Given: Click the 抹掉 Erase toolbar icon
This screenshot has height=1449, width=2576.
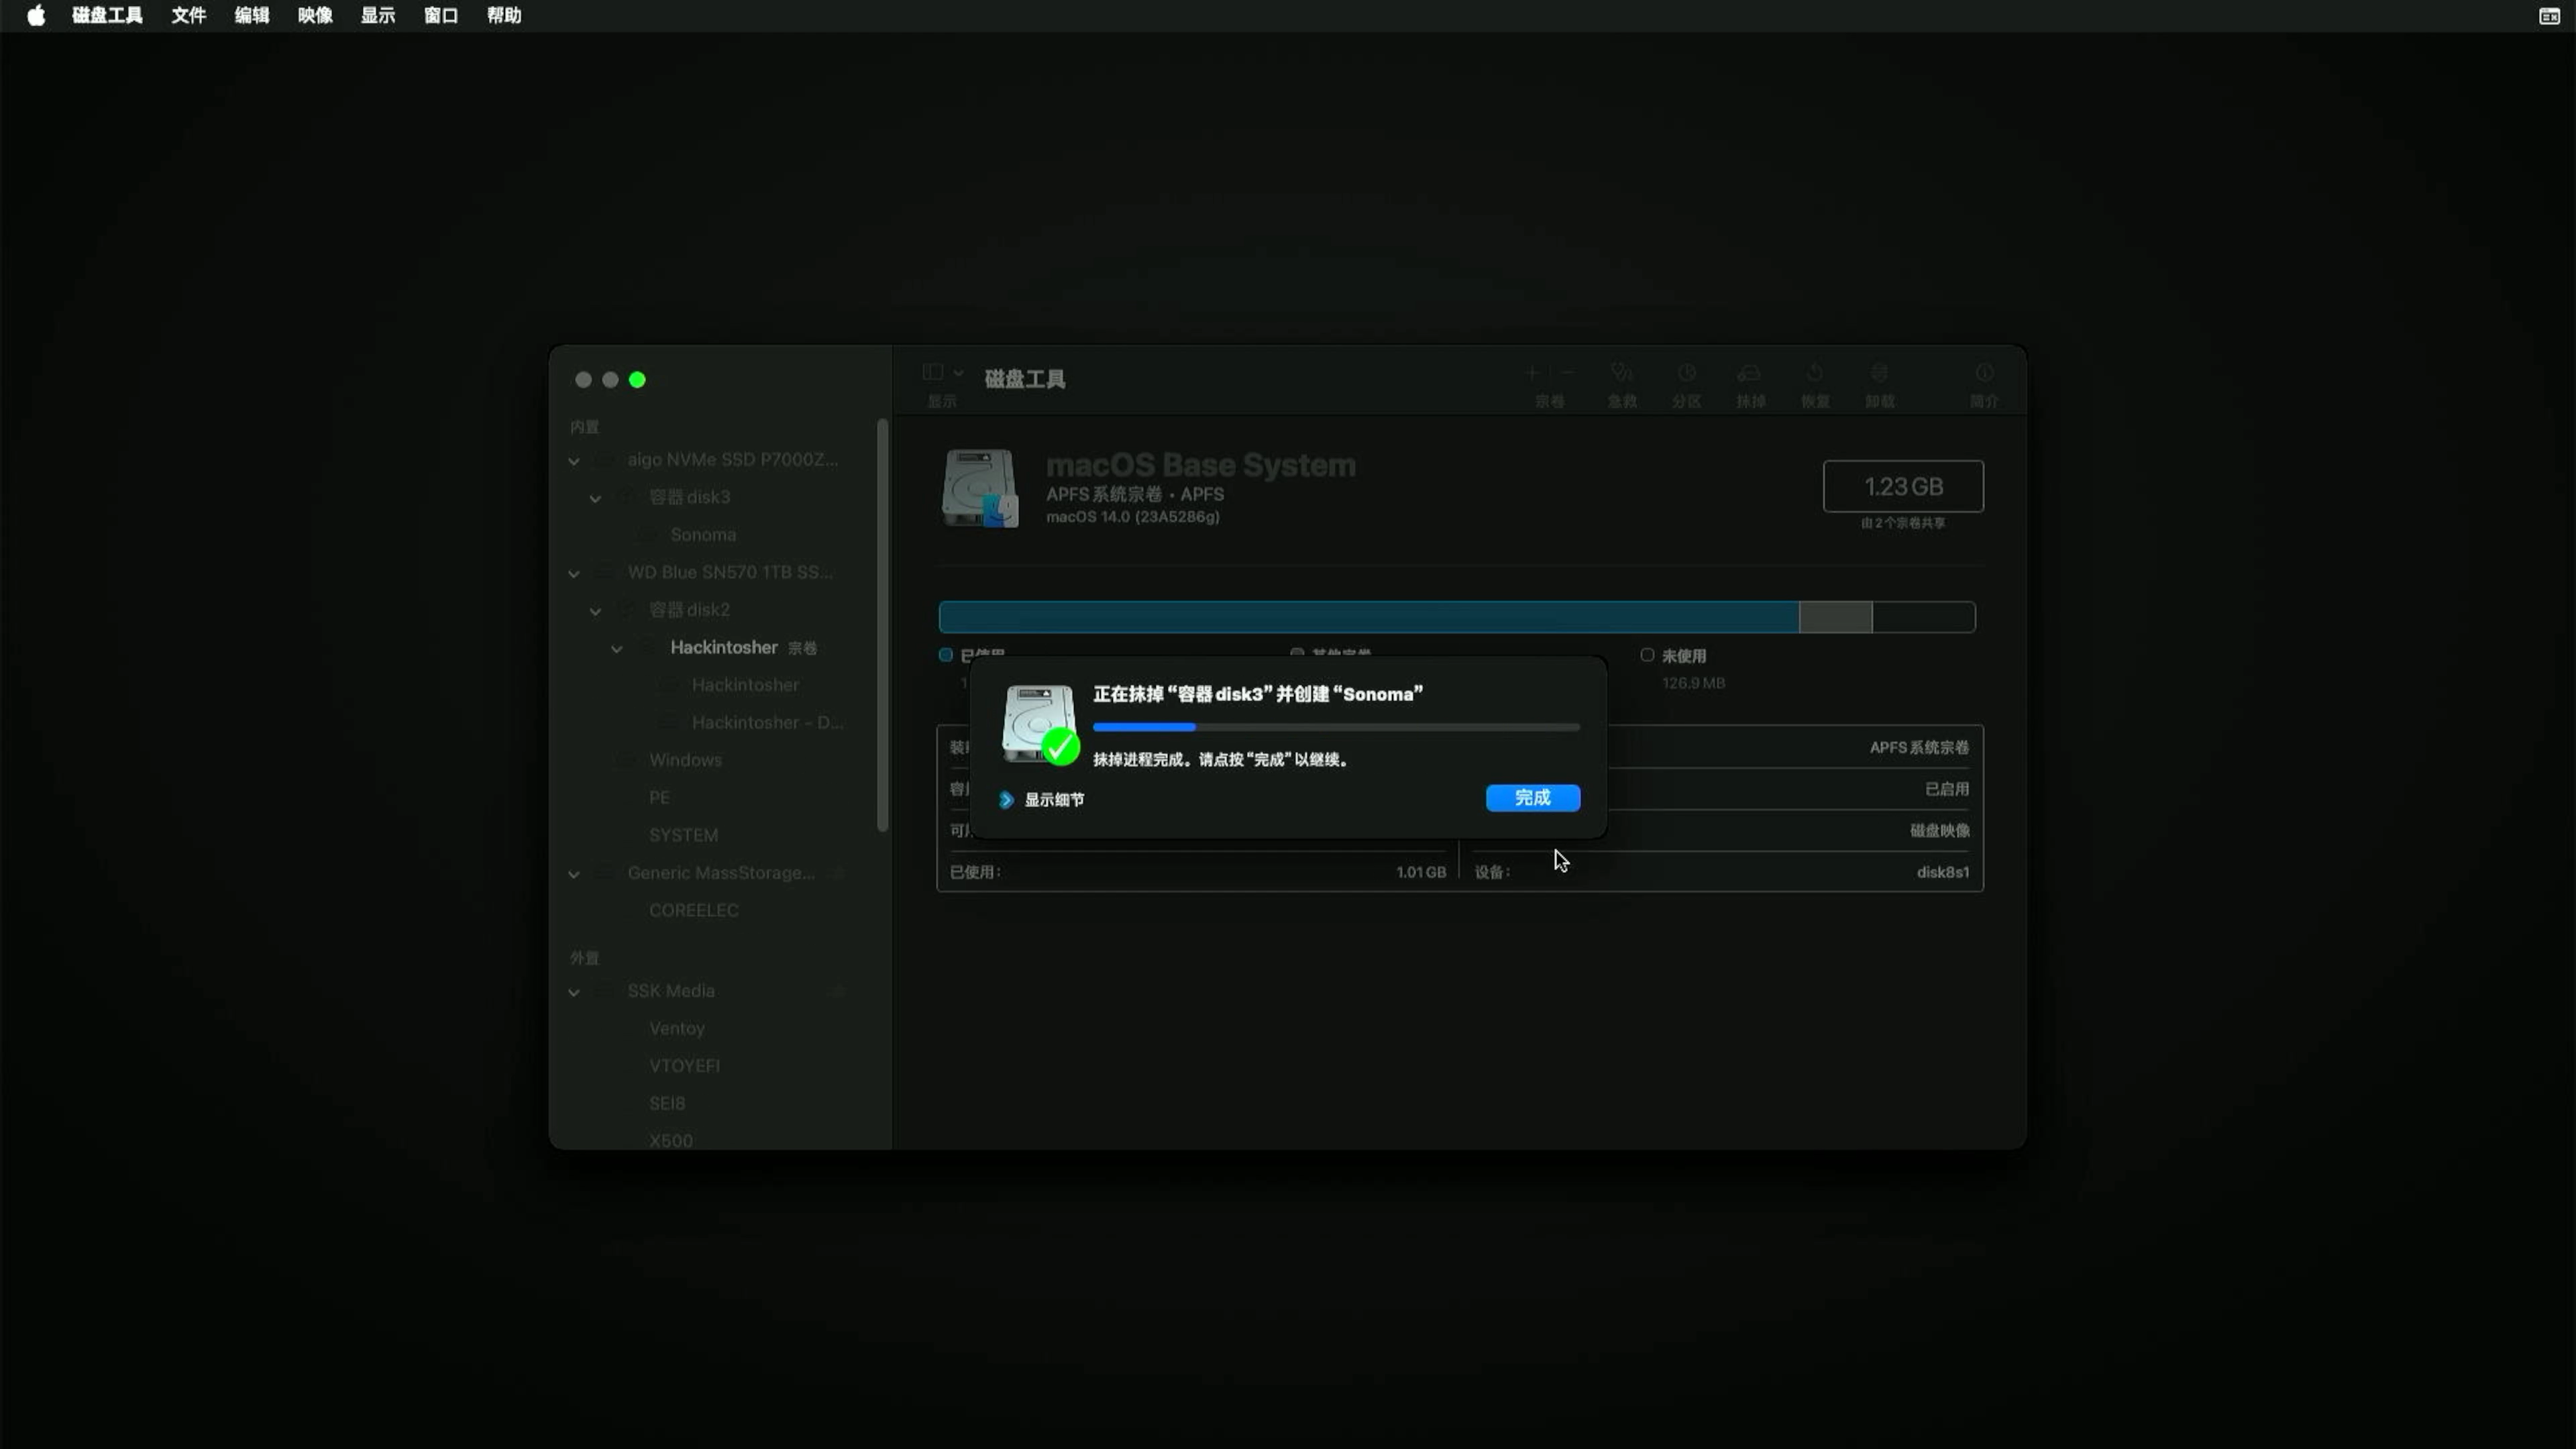Looking at the screenshot, I should pyautogui.click(x=1750, y=373).
